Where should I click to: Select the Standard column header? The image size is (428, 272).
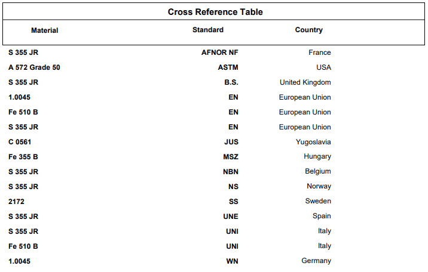click(208, 30)
